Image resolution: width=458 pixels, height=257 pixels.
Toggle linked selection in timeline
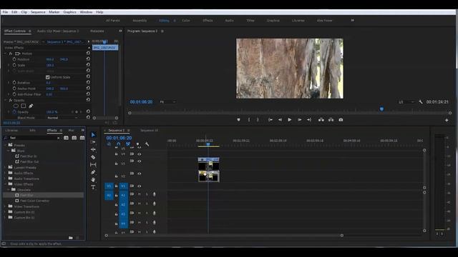coord(128,144)
